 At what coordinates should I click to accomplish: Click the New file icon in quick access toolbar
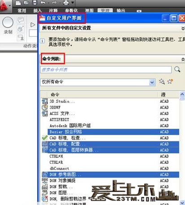coord(18,3)
